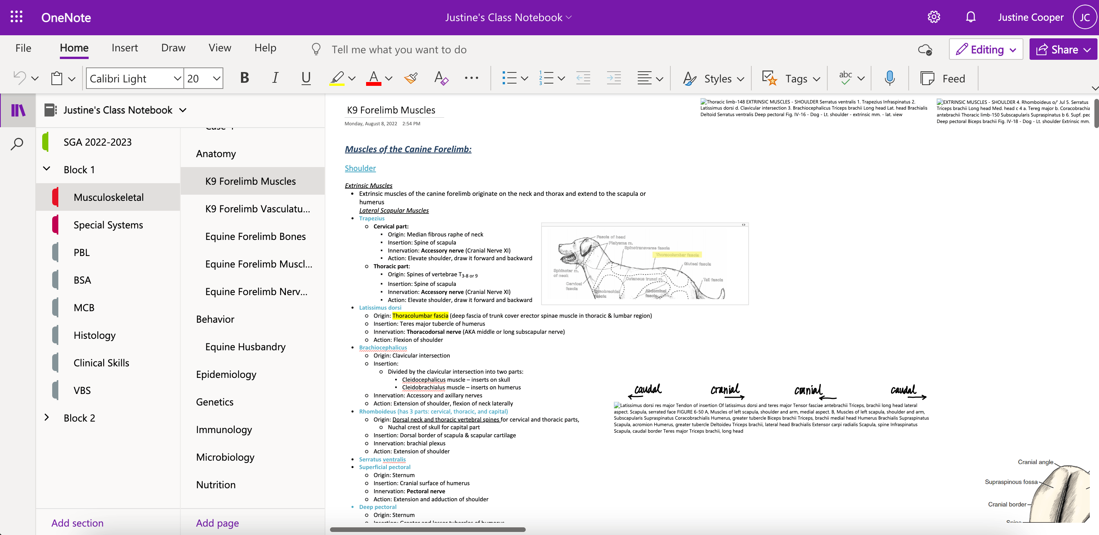Toggle underline formatting
The height and width of the screenshot is (535, 1099).
[306, 79]
